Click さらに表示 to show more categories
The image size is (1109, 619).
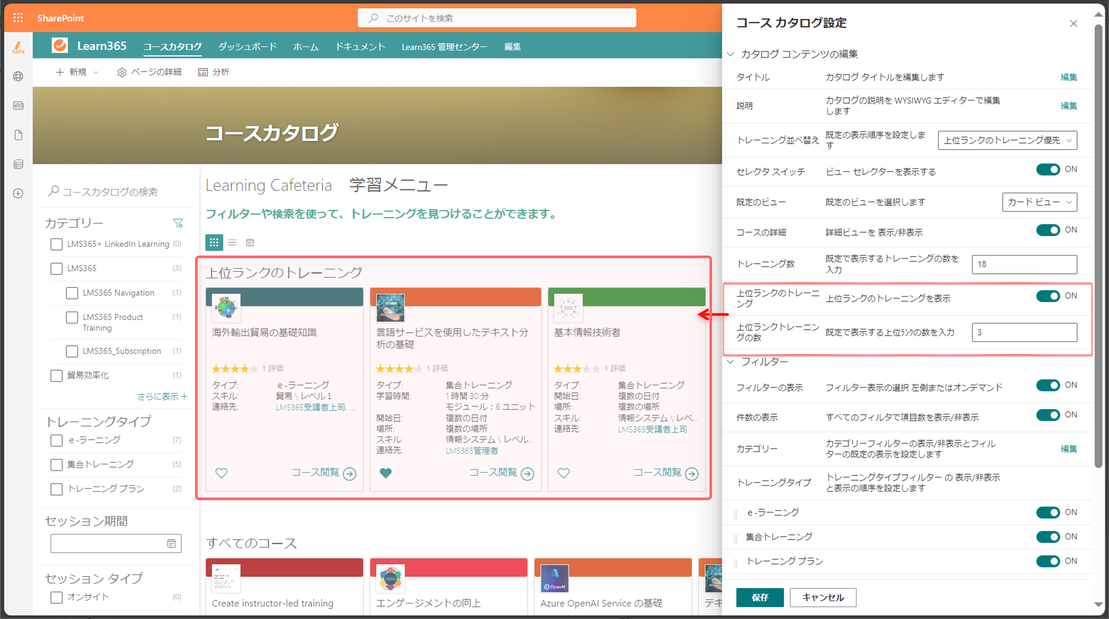pyautogui.click(x=162, y=396)
